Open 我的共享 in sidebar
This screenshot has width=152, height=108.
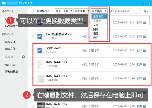10,65
